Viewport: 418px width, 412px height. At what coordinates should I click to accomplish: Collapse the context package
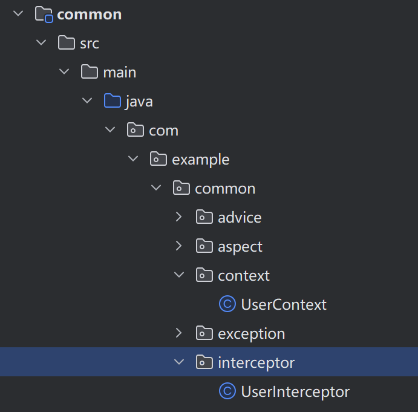pos(179,275)
